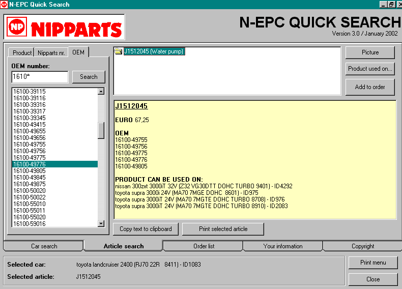This screenshot has height=289, width=402.
Task: Select the J1512045 (Water pump) tree entry
Action: pyautogui.click(x=154, y=51)
